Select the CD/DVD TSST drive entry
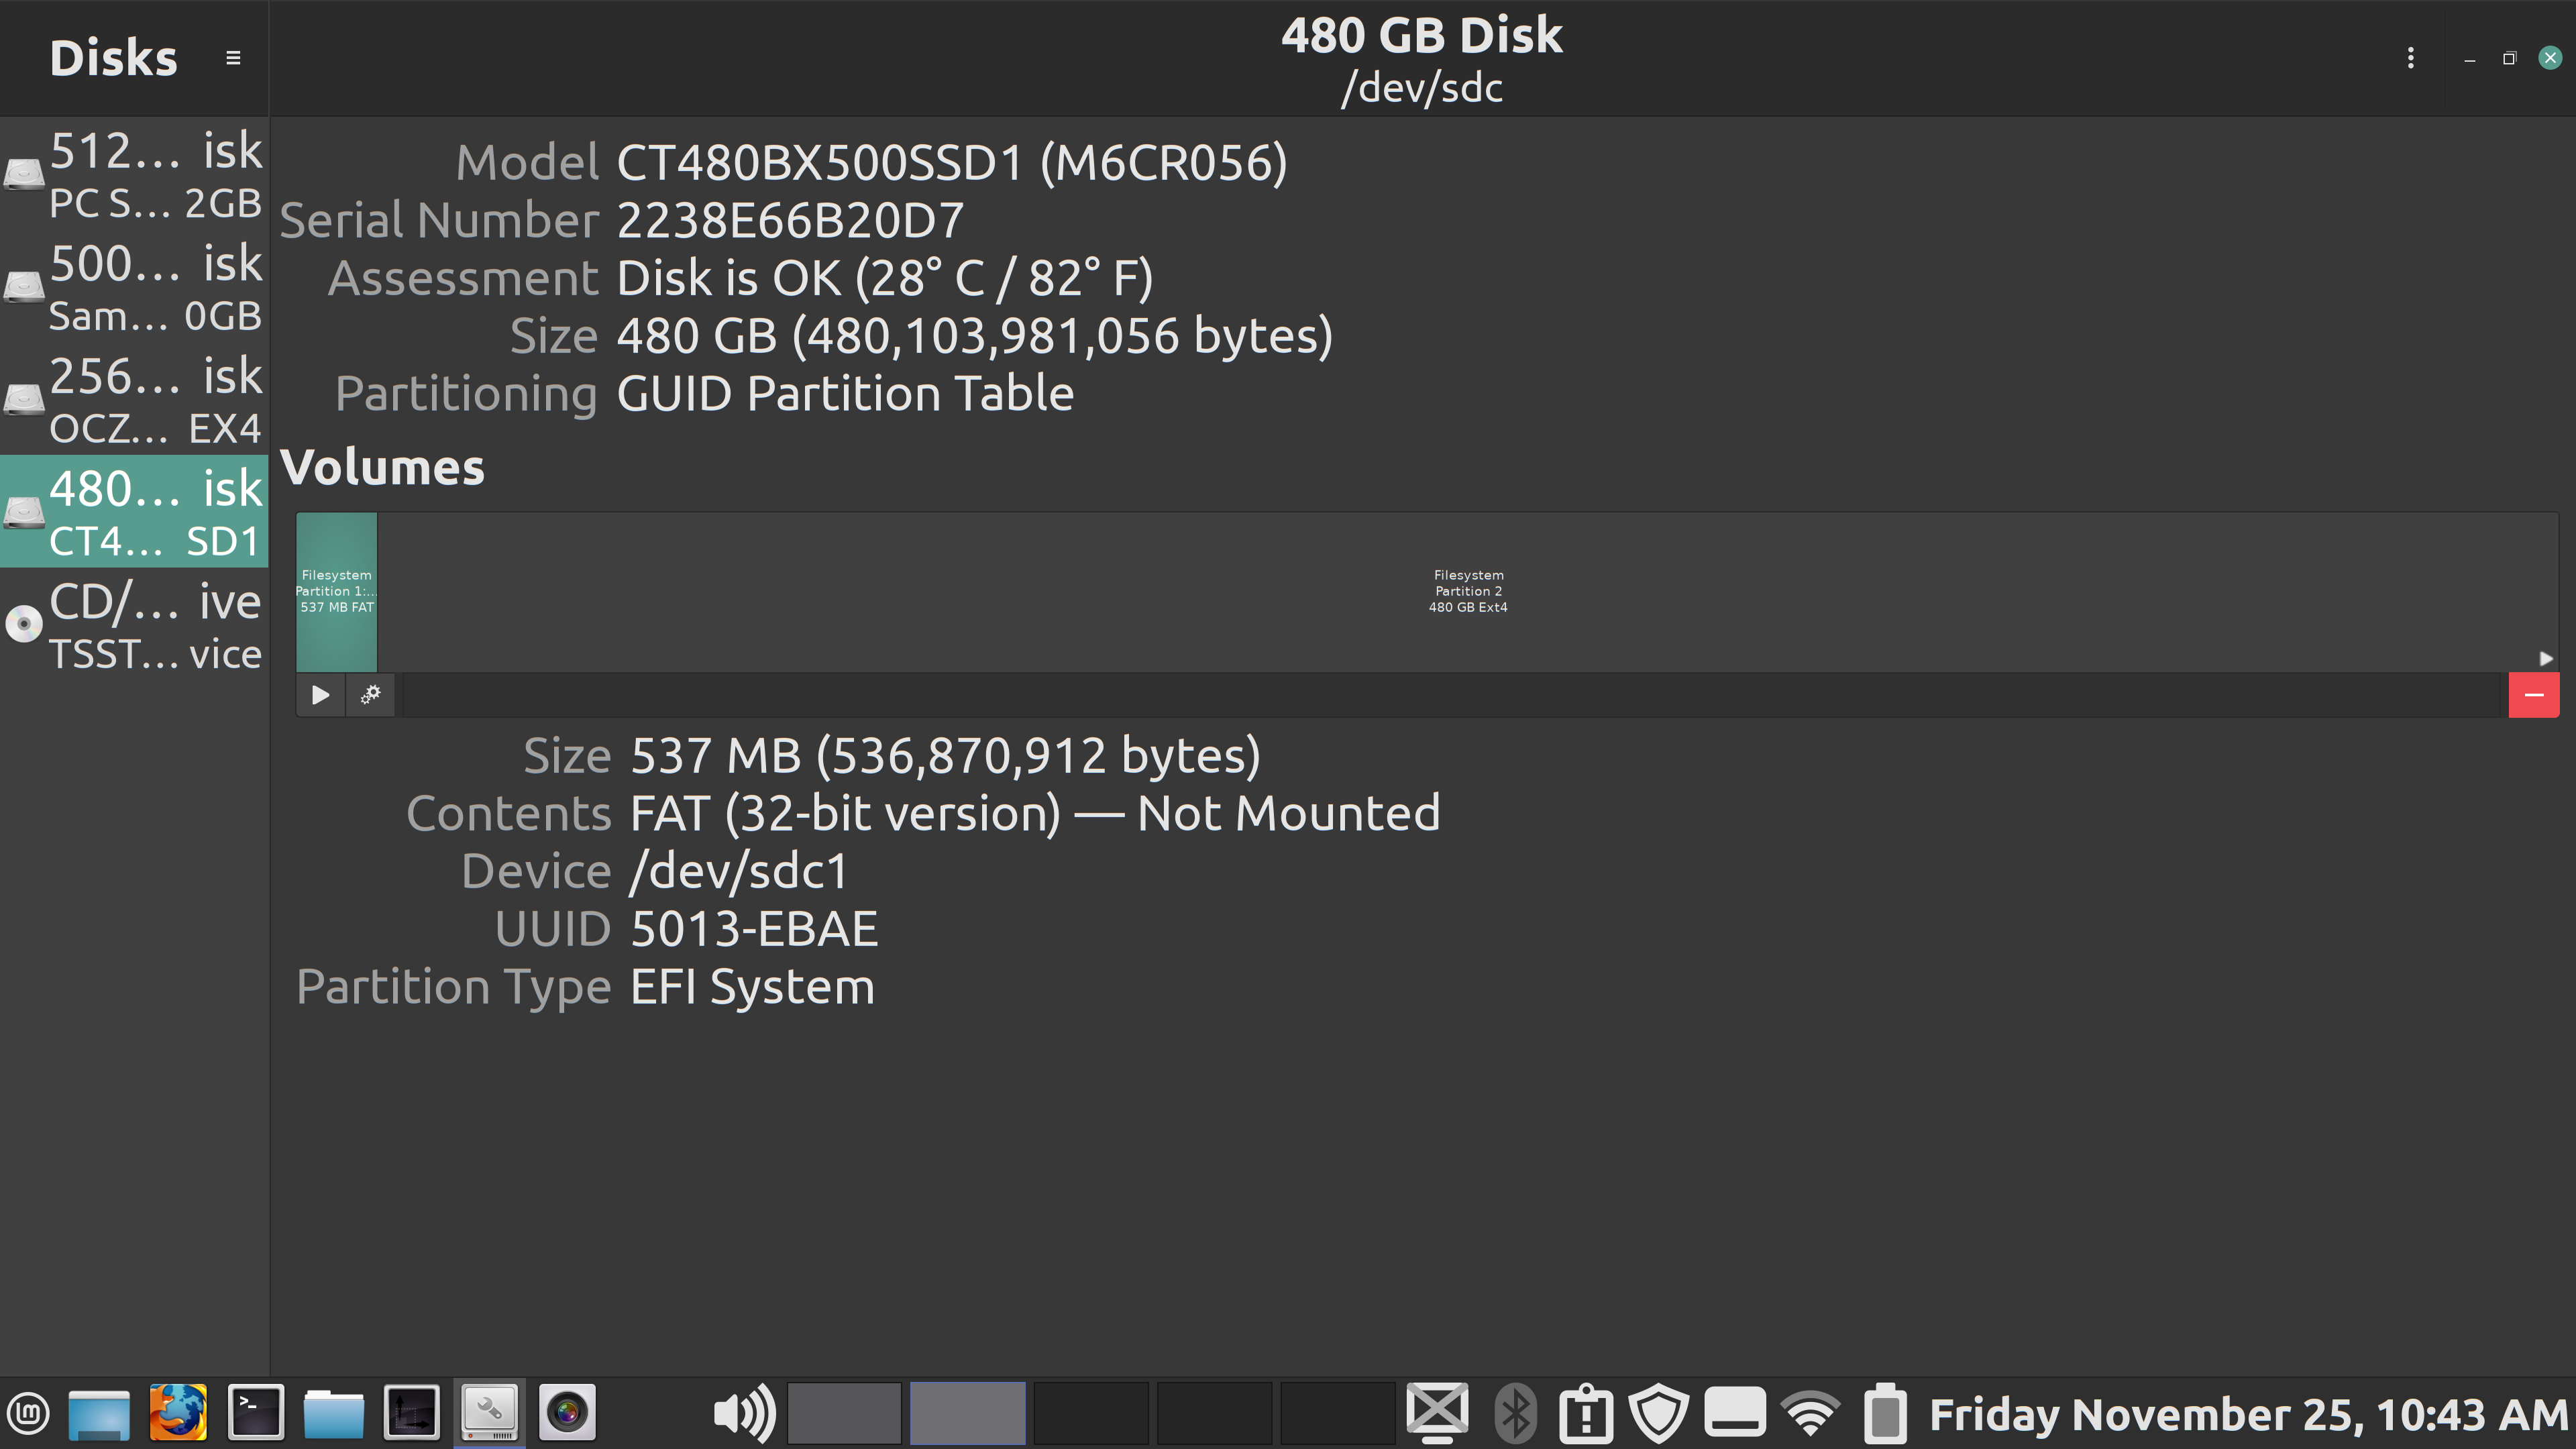2576x1449 pixels. tap(134, 625)
